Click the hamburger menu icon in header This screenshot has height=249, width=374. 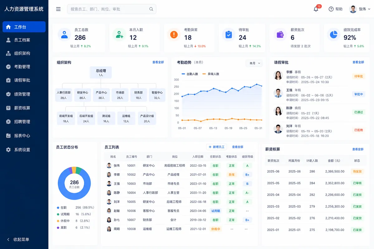58,9
